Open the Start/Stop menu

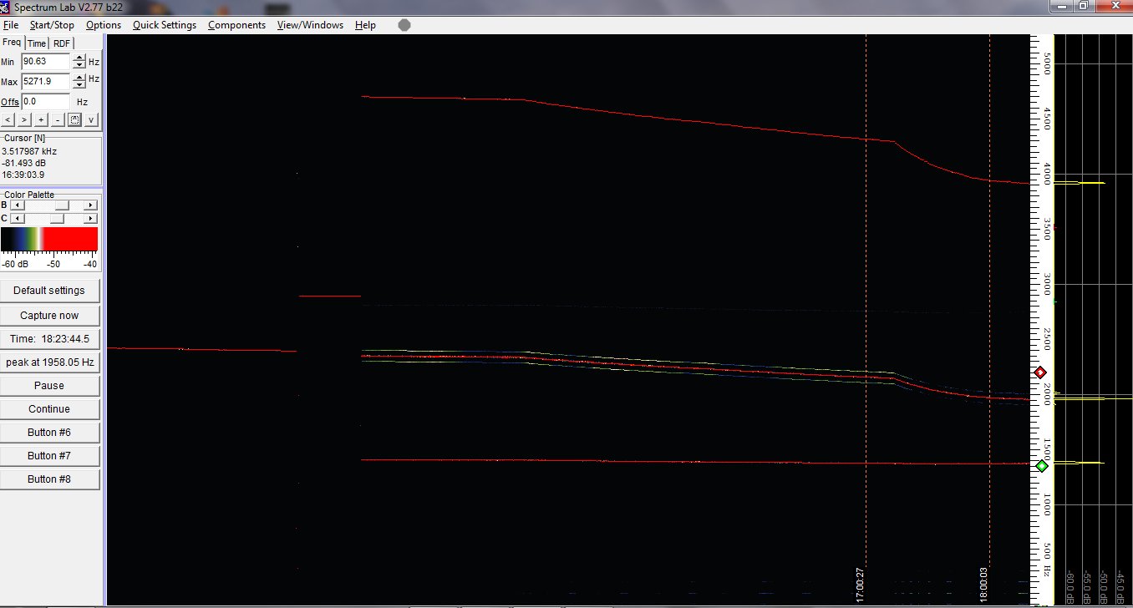tap(52, 25)
